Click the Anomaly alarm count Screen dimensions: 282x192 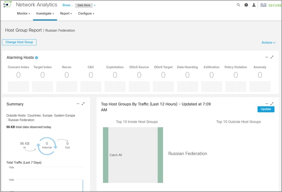260,75
